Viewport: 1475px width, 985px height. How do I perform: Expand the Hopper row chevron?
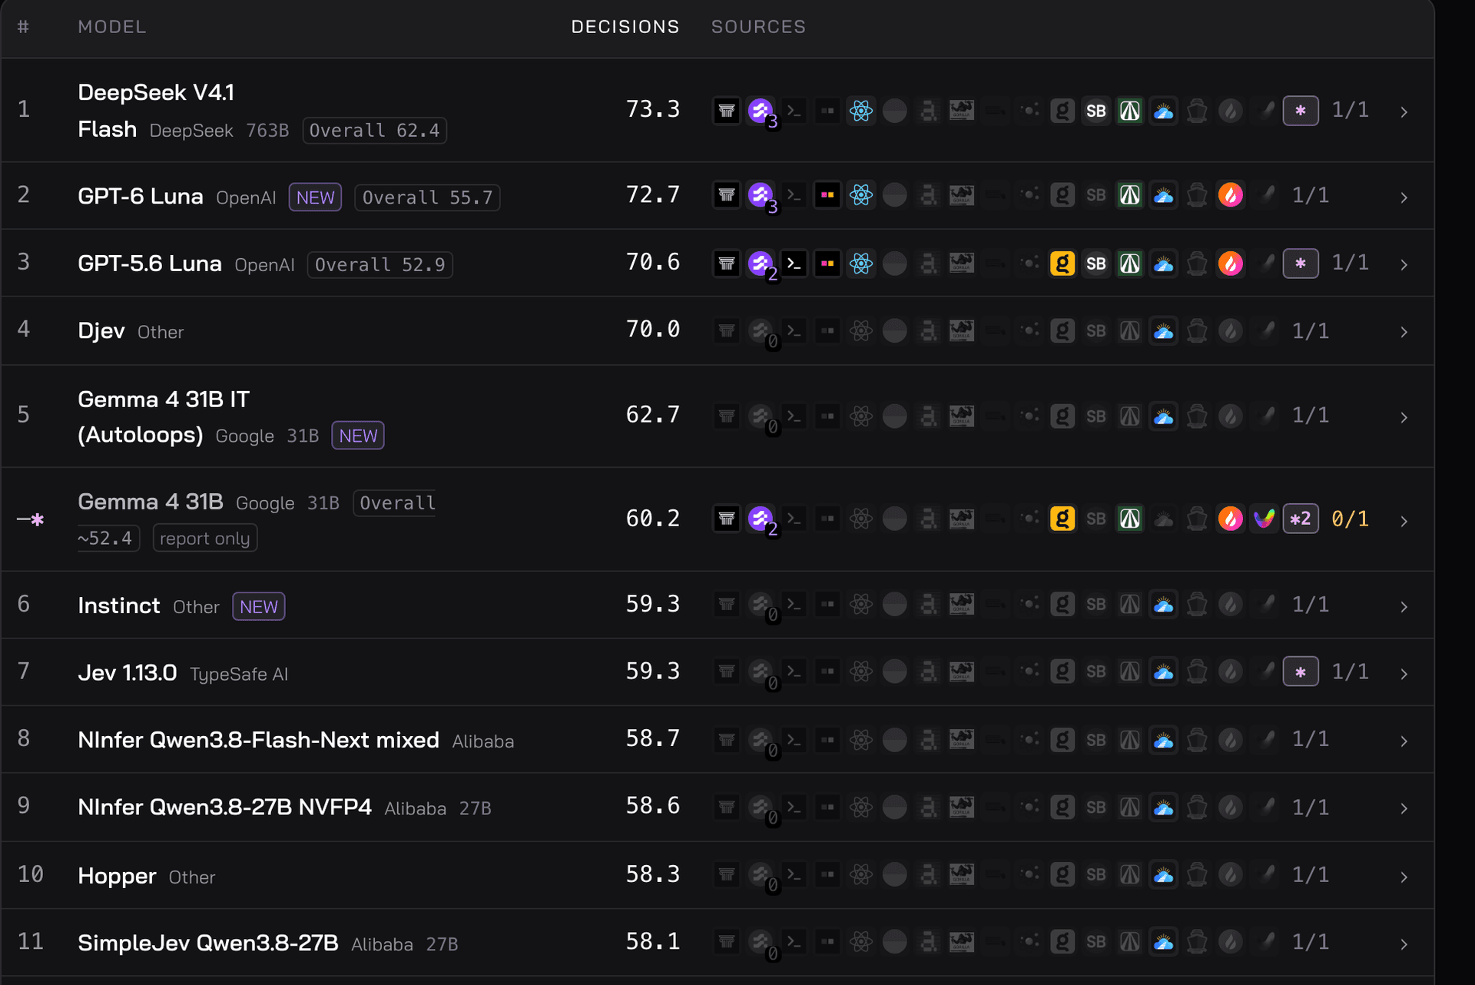1404,877
